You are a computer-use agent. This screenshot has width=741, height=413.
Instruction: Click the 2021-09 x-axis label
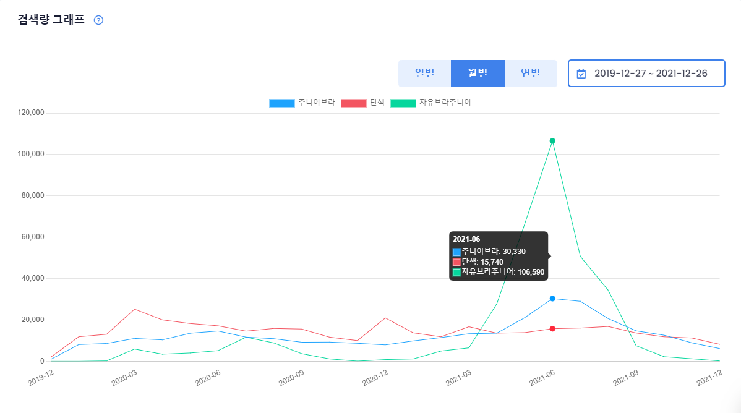(x=626, y=378)
